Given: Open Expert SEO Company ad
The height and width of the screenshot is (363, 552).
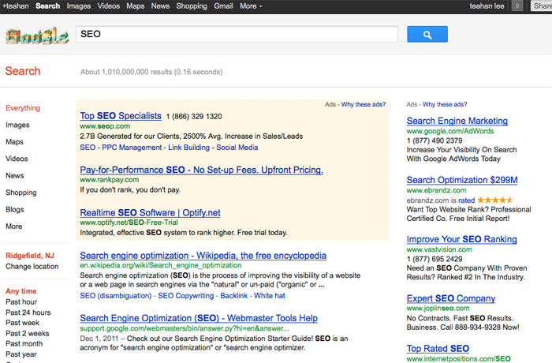Looking at the screenshot, I should tap(450, 298).
